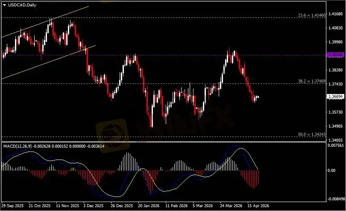The image size is (346, 211).
Task: Click price axis value 1.40830
Action: pyautogui.click(x=336, y=28)
